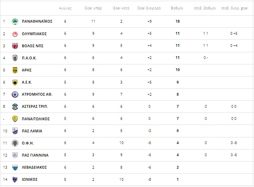Screen dimensions: 254x187
Task: Open the ΠΑΣ ΓΙΑΝΝΙΝΑ team link
Action: pos(35,155)
